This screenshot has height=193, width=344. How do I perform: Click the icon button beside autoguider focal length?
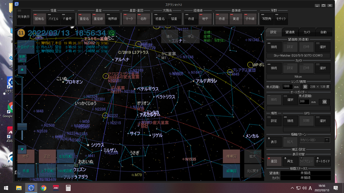tap(325, 102)
